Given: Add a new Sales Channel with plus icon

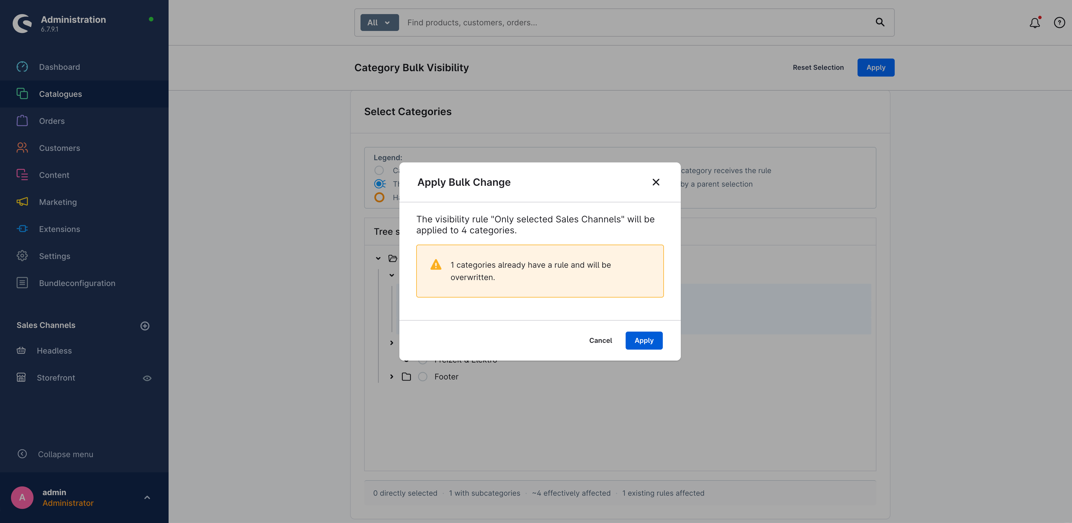Looking at the screenshot, I should [x=145, y=326].
